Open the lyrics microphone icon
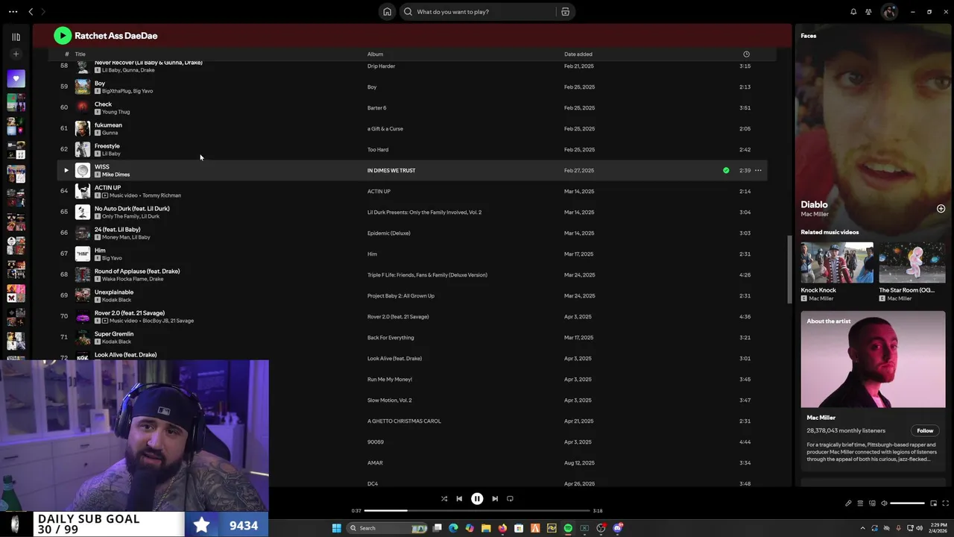Screen dimensions: 954x537 [848, 503]
